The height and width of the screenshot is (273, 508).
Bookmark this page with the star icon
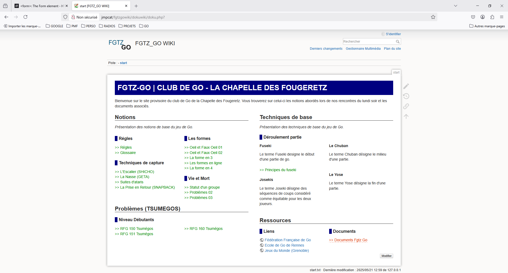tap(433, 17)
